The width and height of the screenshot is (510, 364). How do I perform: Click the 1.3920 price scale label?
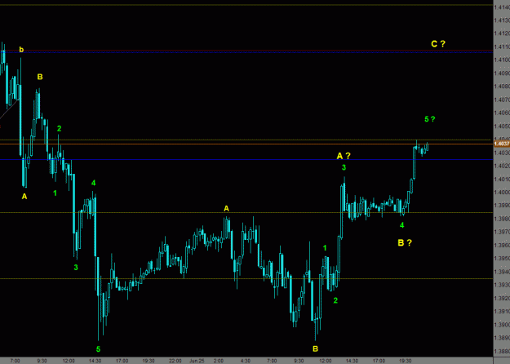[x=502, y=298]
